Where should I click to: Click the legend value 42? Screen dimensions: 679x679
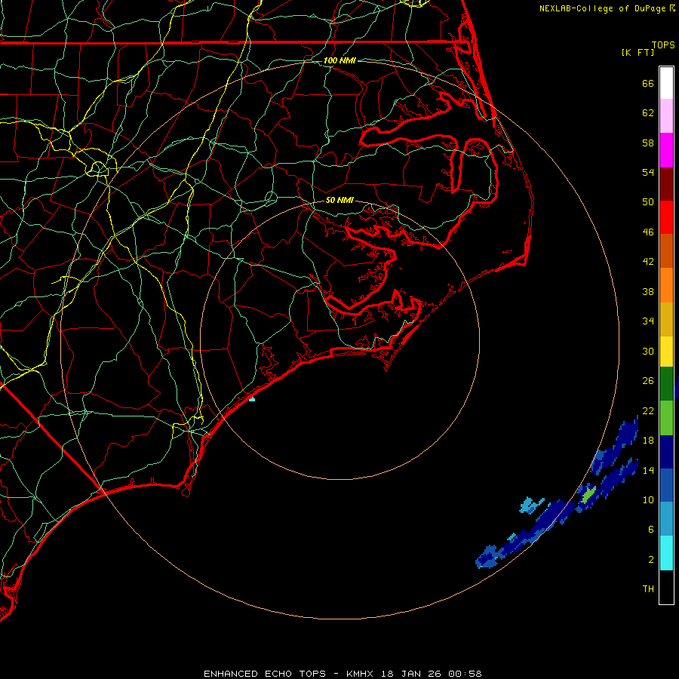tap(648, 262)
